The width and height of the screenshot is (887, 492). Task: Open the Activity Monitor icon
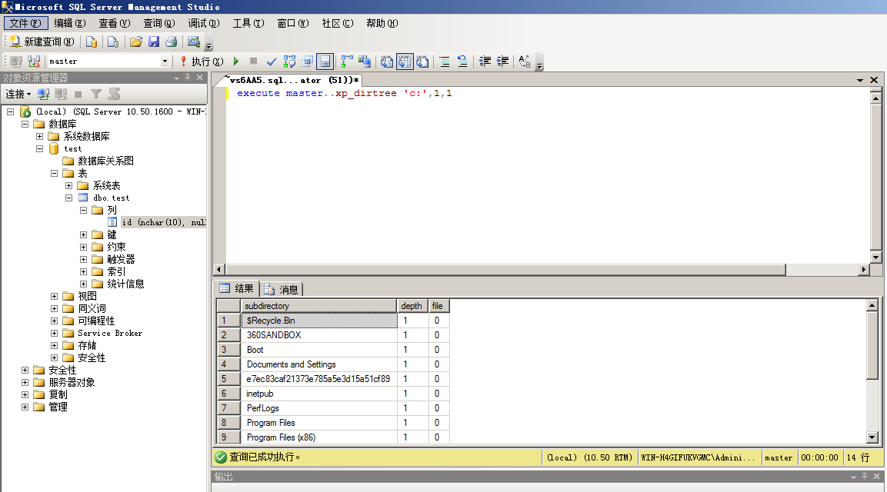(193, 42)
